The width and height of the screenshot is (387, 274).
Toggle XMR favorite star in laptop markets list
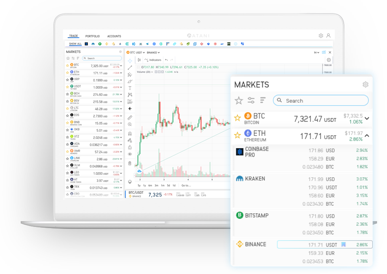point(67,151)
